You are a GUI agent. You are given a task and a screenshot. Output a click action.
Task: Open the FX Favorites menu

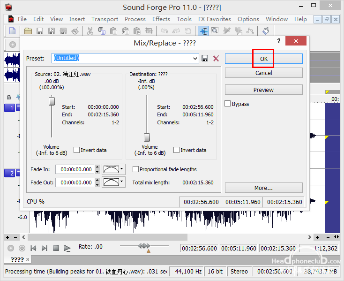(x=215, y=19)
